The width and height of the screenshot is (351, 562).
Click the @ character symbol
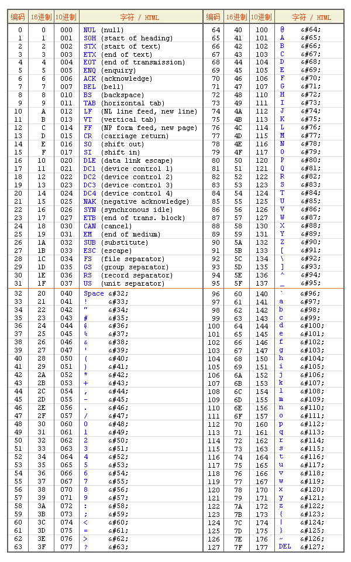(282, 29)
